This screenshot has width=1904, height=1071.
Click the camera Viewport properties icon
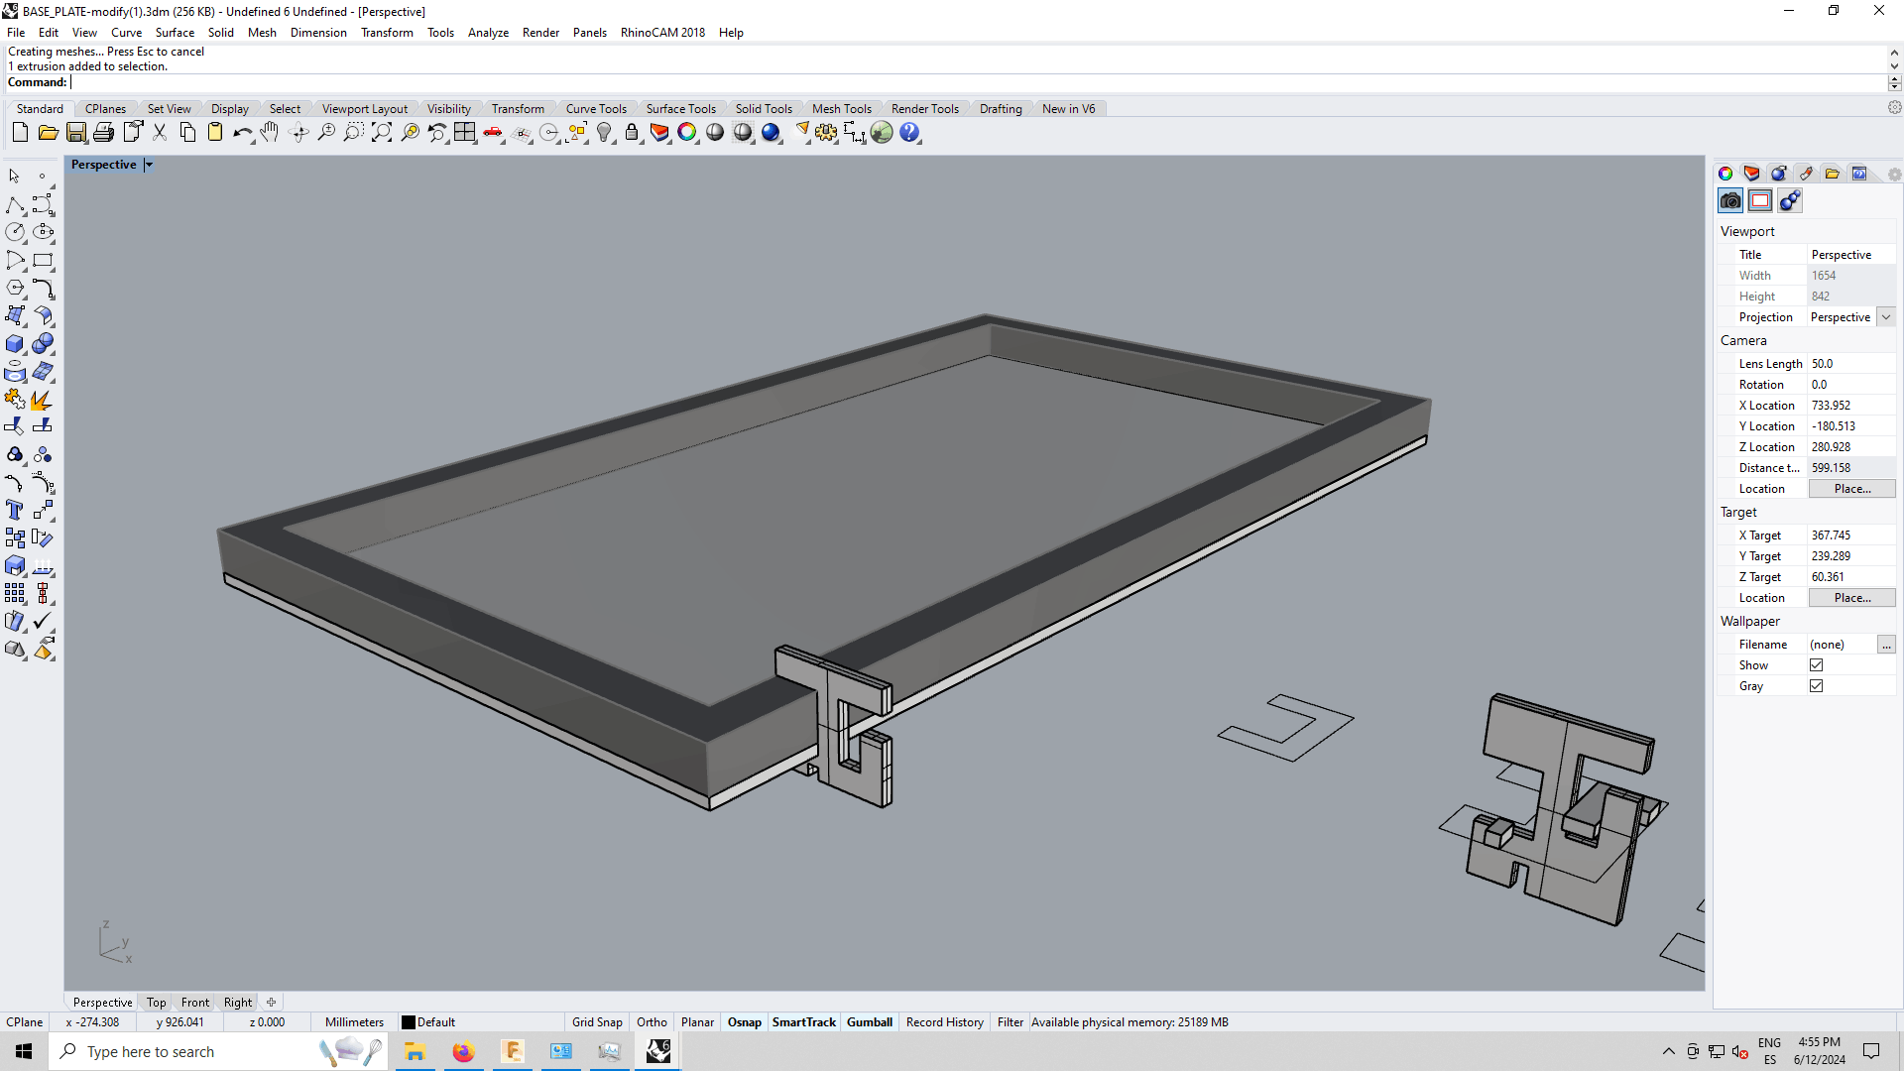tap(1730, 201)
